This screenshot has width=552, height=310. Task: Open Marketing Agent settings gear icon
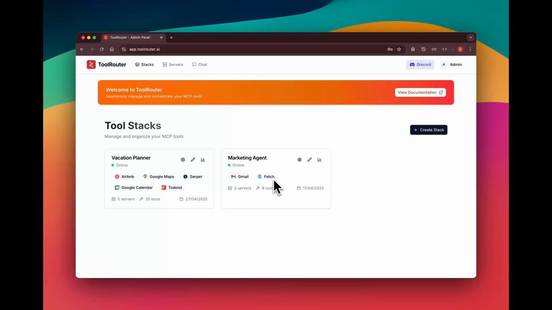click(299, 160)
